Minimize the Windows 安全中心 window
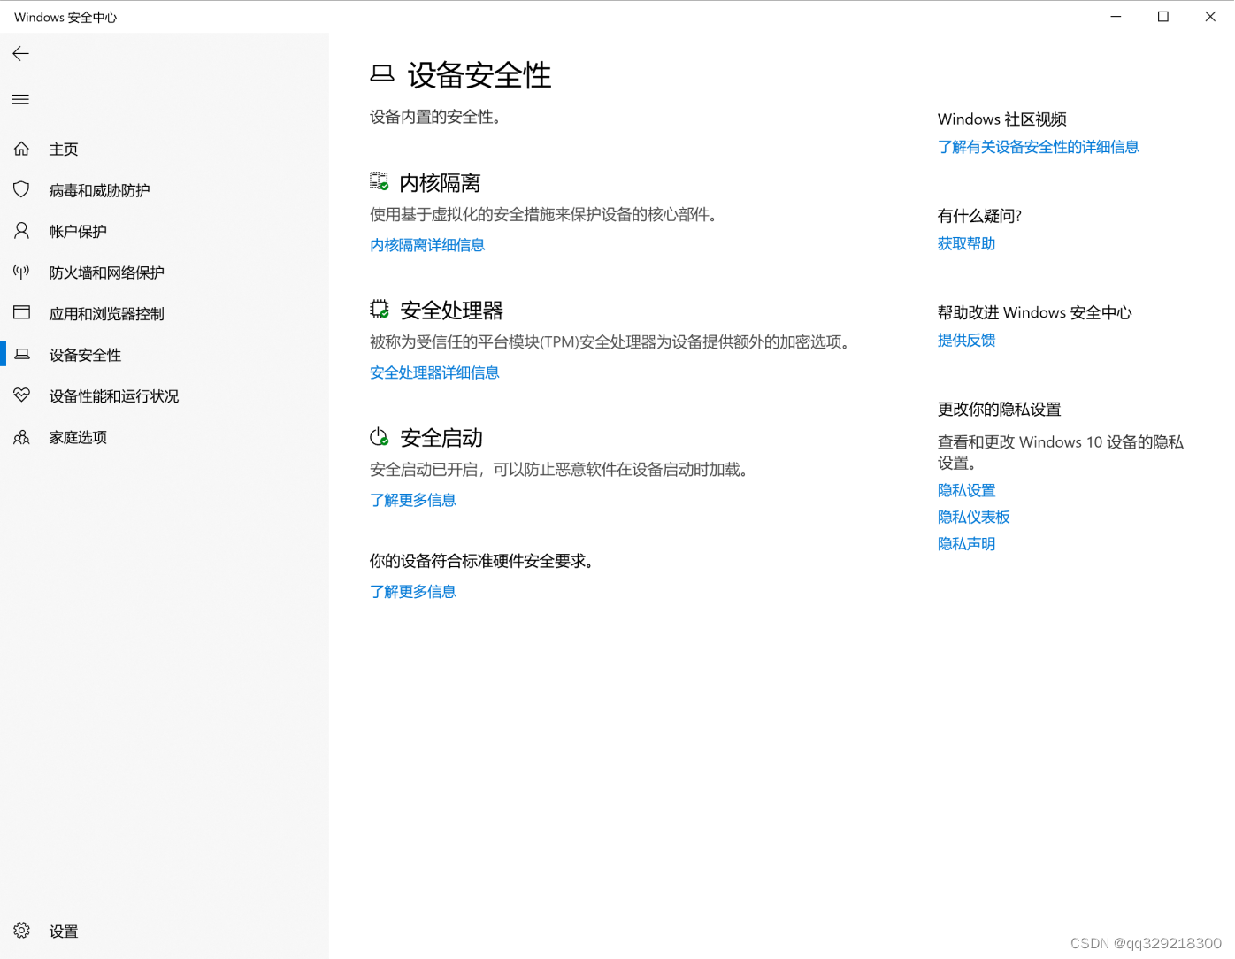Viewport: 1235px width, 959px height. point(1116,17)
